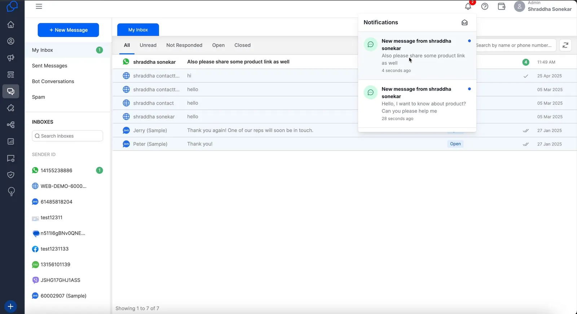Open the lightbulb icon in sidebar
The width and height of the screenshot is (577, 314).
pos(11,192)
